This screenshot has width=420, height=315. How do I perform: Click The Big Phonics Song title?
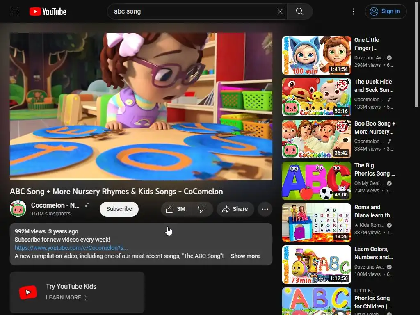coord(375,169)
